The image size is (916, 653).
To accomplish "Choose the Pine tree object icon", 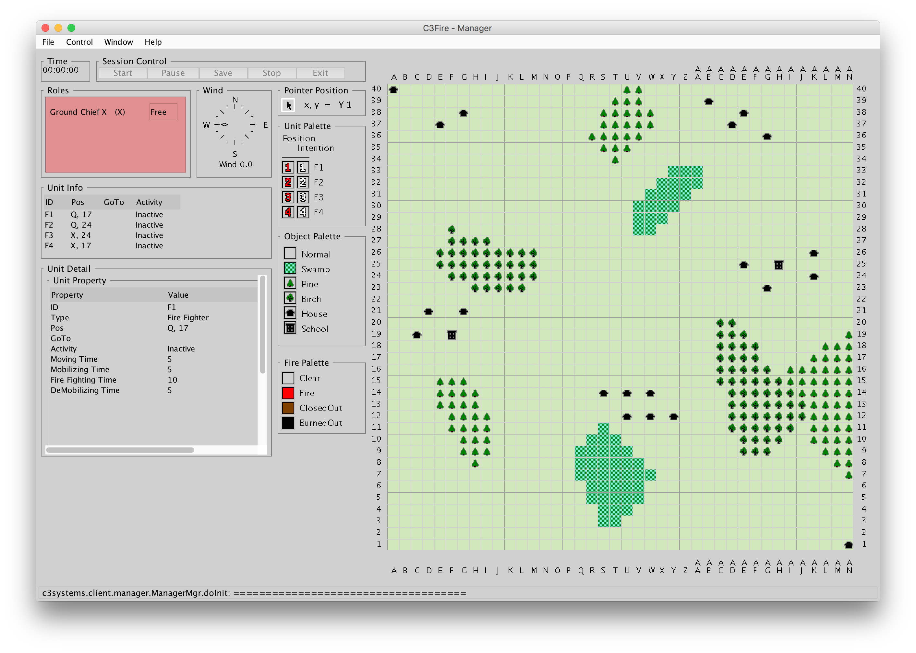I will coord(290,283).
